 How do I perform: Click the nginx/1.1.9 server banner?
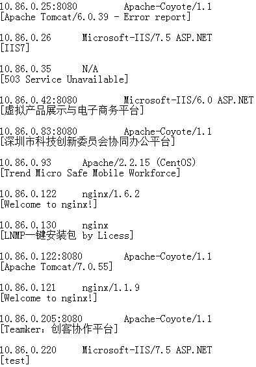point(111,288)
